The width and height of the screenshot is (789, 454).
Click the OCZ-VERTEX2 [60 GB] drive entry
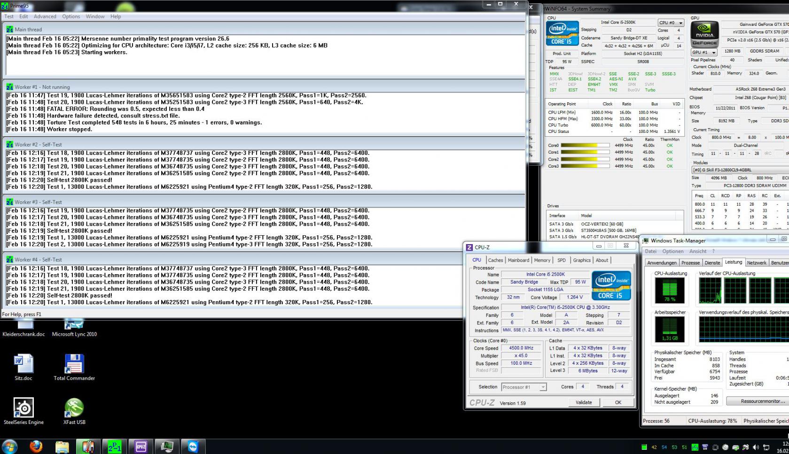point(602,224)
